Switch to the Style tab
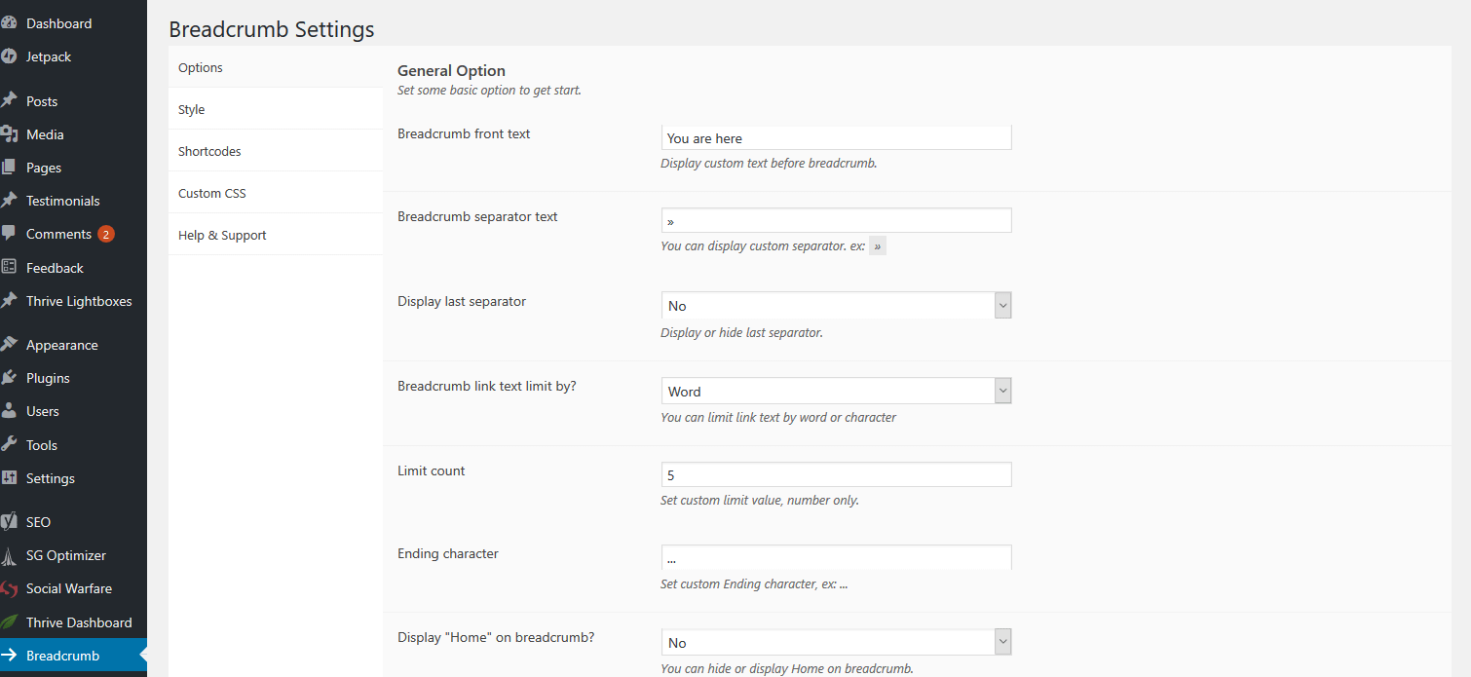 coord(191,108)
